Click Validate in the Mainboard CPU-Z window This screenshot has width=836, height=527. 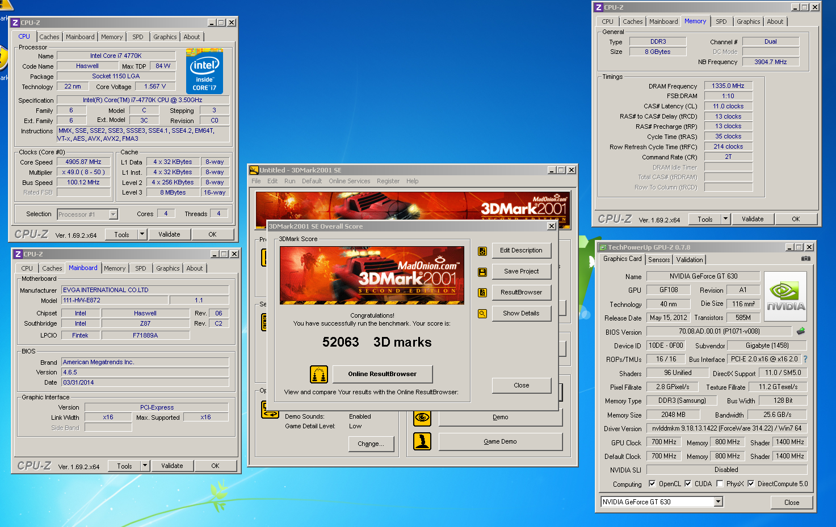[x=172, y=466]
